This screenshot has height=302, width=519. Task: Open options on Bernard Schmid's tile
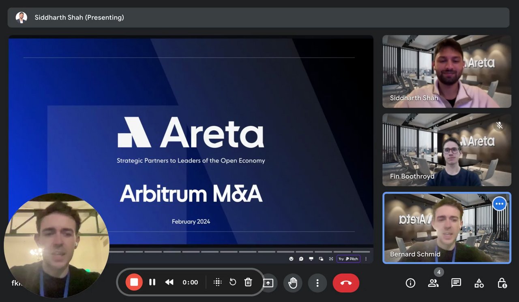(x=500, y=204)
